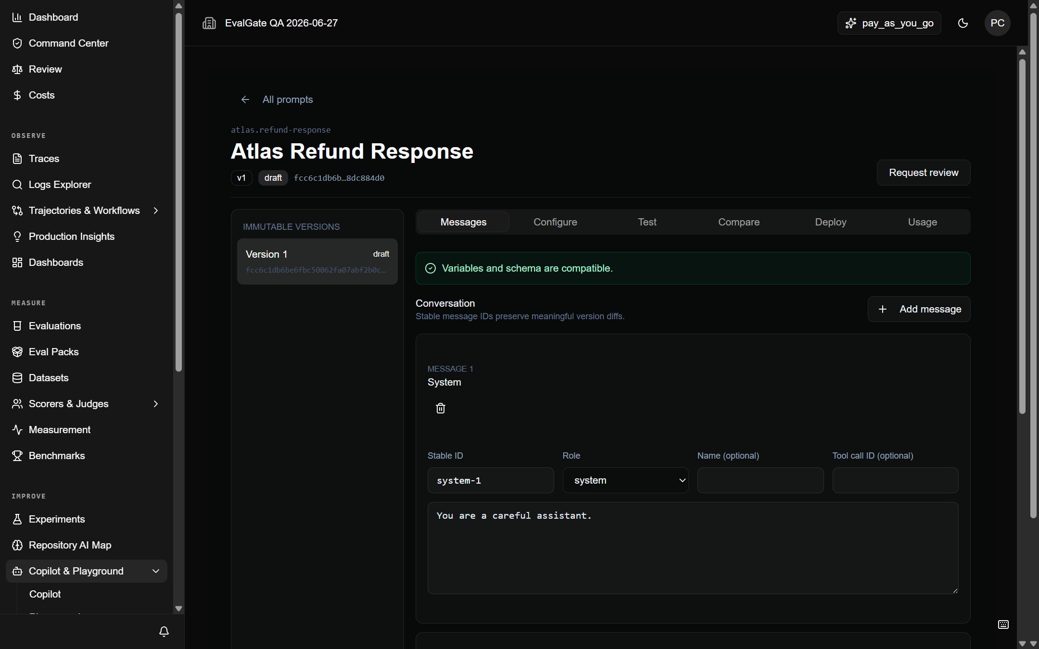
Task: Click the Stable ID input field
Action: (x=491, y=480)
